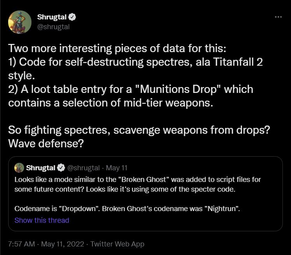Open the three-dot more options menu
The height and width of the screenshot is (255, 291).
pos(278,17)
